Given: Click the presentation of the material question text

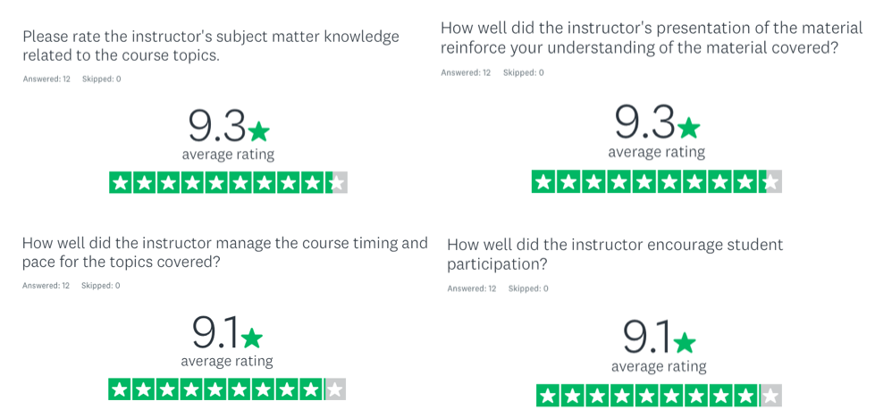Looking at the screenshot, I should click(x=652, y=38).
